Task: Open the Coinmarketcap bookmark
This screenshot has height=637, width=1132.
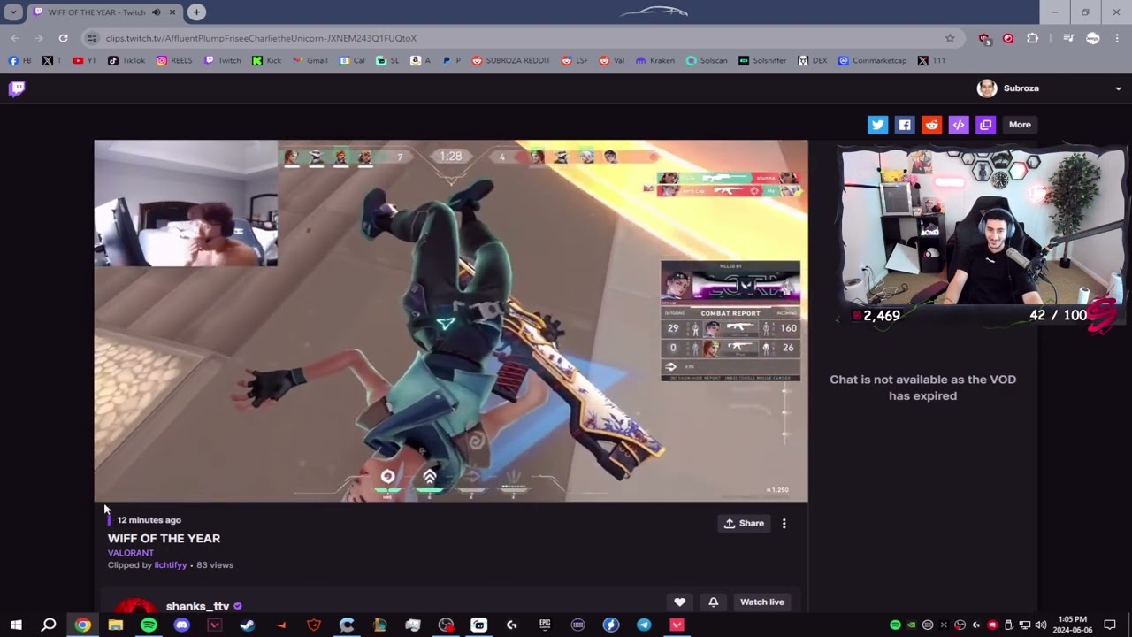Action: pos(872,60)
